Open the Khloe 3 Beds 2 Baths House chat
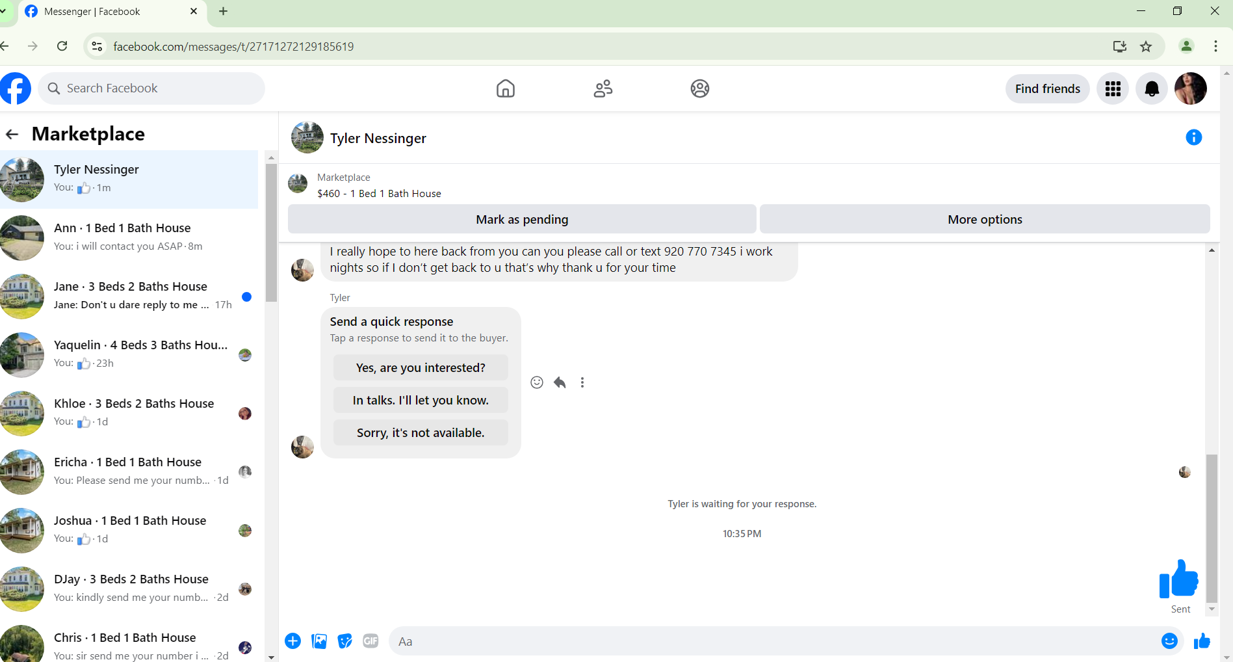 [x=129, y=414]
